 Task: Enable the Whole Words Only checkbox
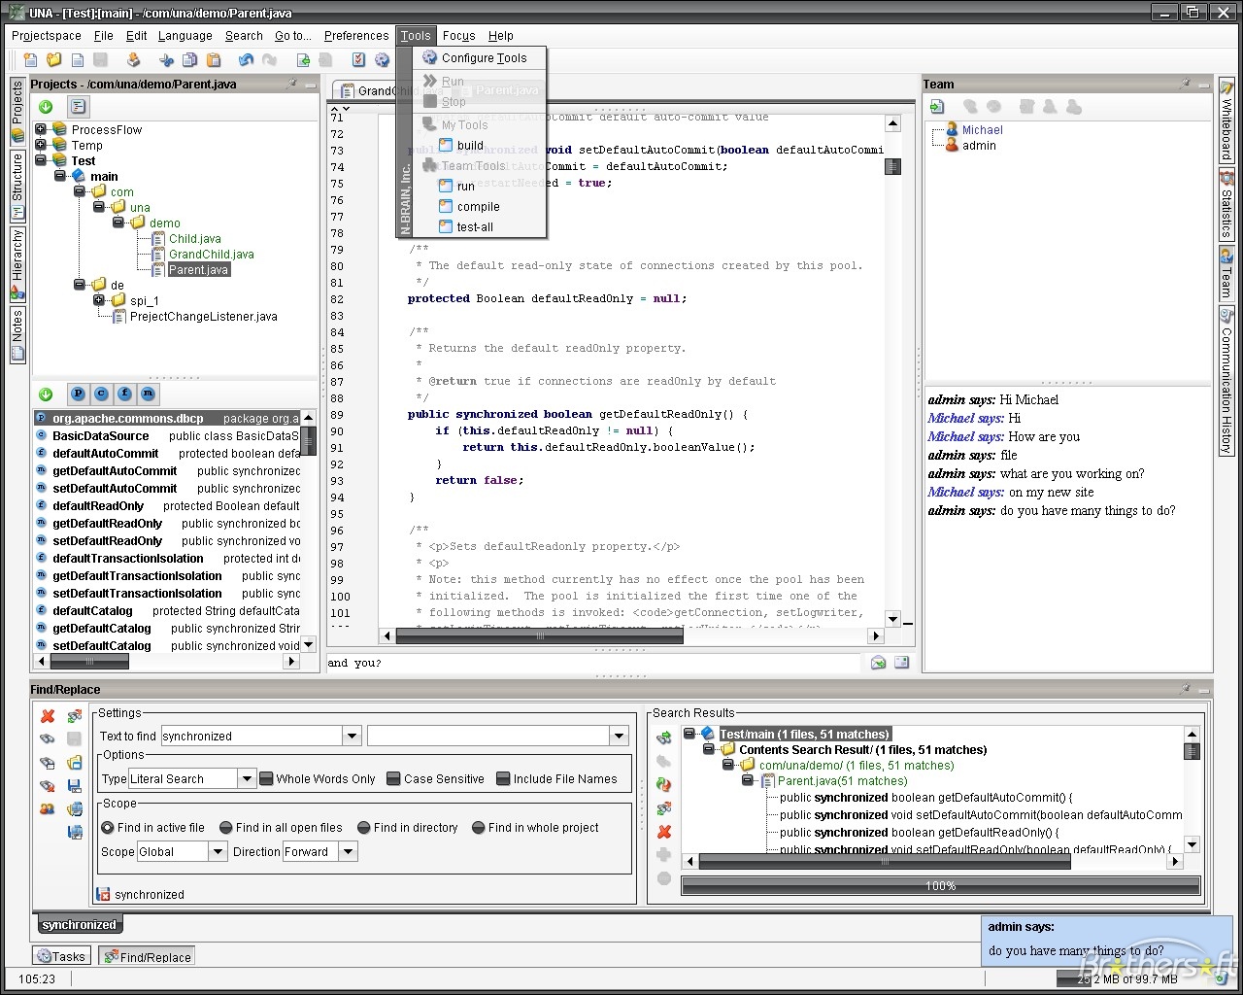266,779
